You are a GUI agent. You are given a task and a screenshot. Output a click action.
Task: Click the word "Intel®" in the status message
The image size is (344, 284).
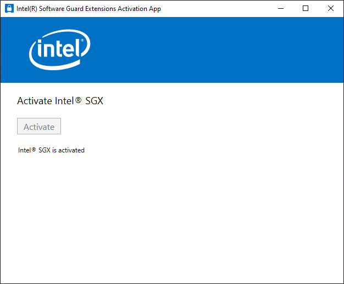(x=27, y=150)
